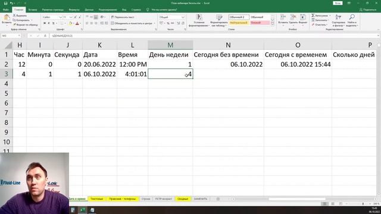Toggle underline formatting (Ч)
The image size is (381, 214).
click(x=53, y=23)
